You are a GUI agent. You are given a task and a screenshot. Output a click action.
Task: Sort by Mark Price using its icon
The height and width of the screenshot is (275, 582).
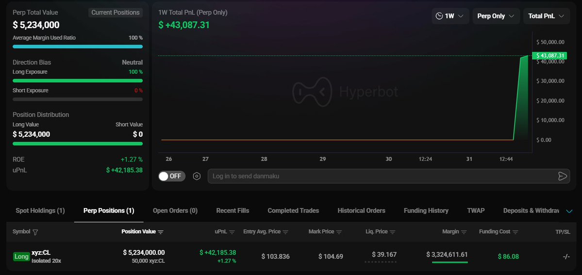pyautogui.click(x=339, y=232)
